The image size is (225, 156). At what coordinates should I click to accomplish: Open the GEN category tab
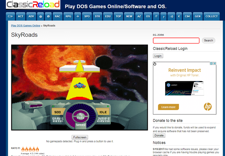tap(198, 16)
